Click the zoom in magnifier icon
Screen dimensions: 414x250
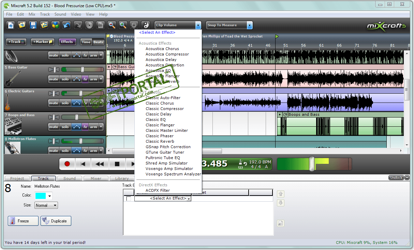[x=123, y=25]
